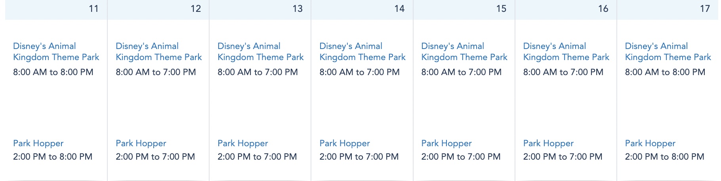Click day 17 Park Hopper hours text
The height and width of the screenshot is (181, 721).
click(664, 157)
